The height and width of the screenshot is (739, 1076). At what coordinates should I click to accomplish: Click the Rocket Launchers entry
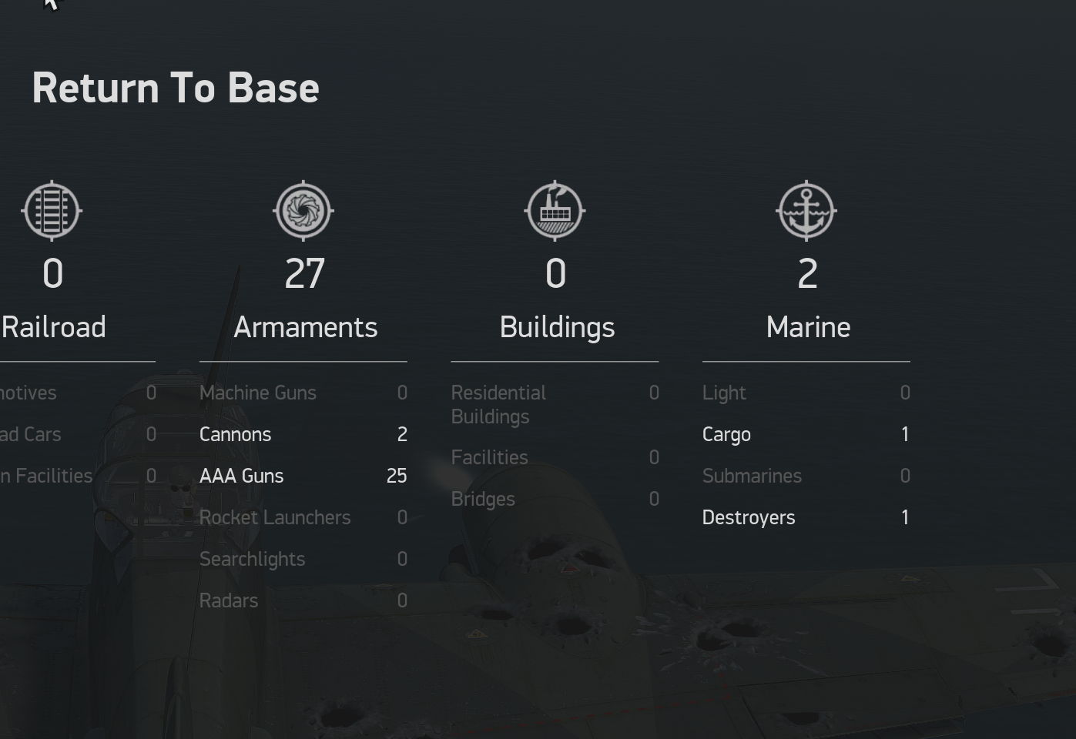(275, 517)
